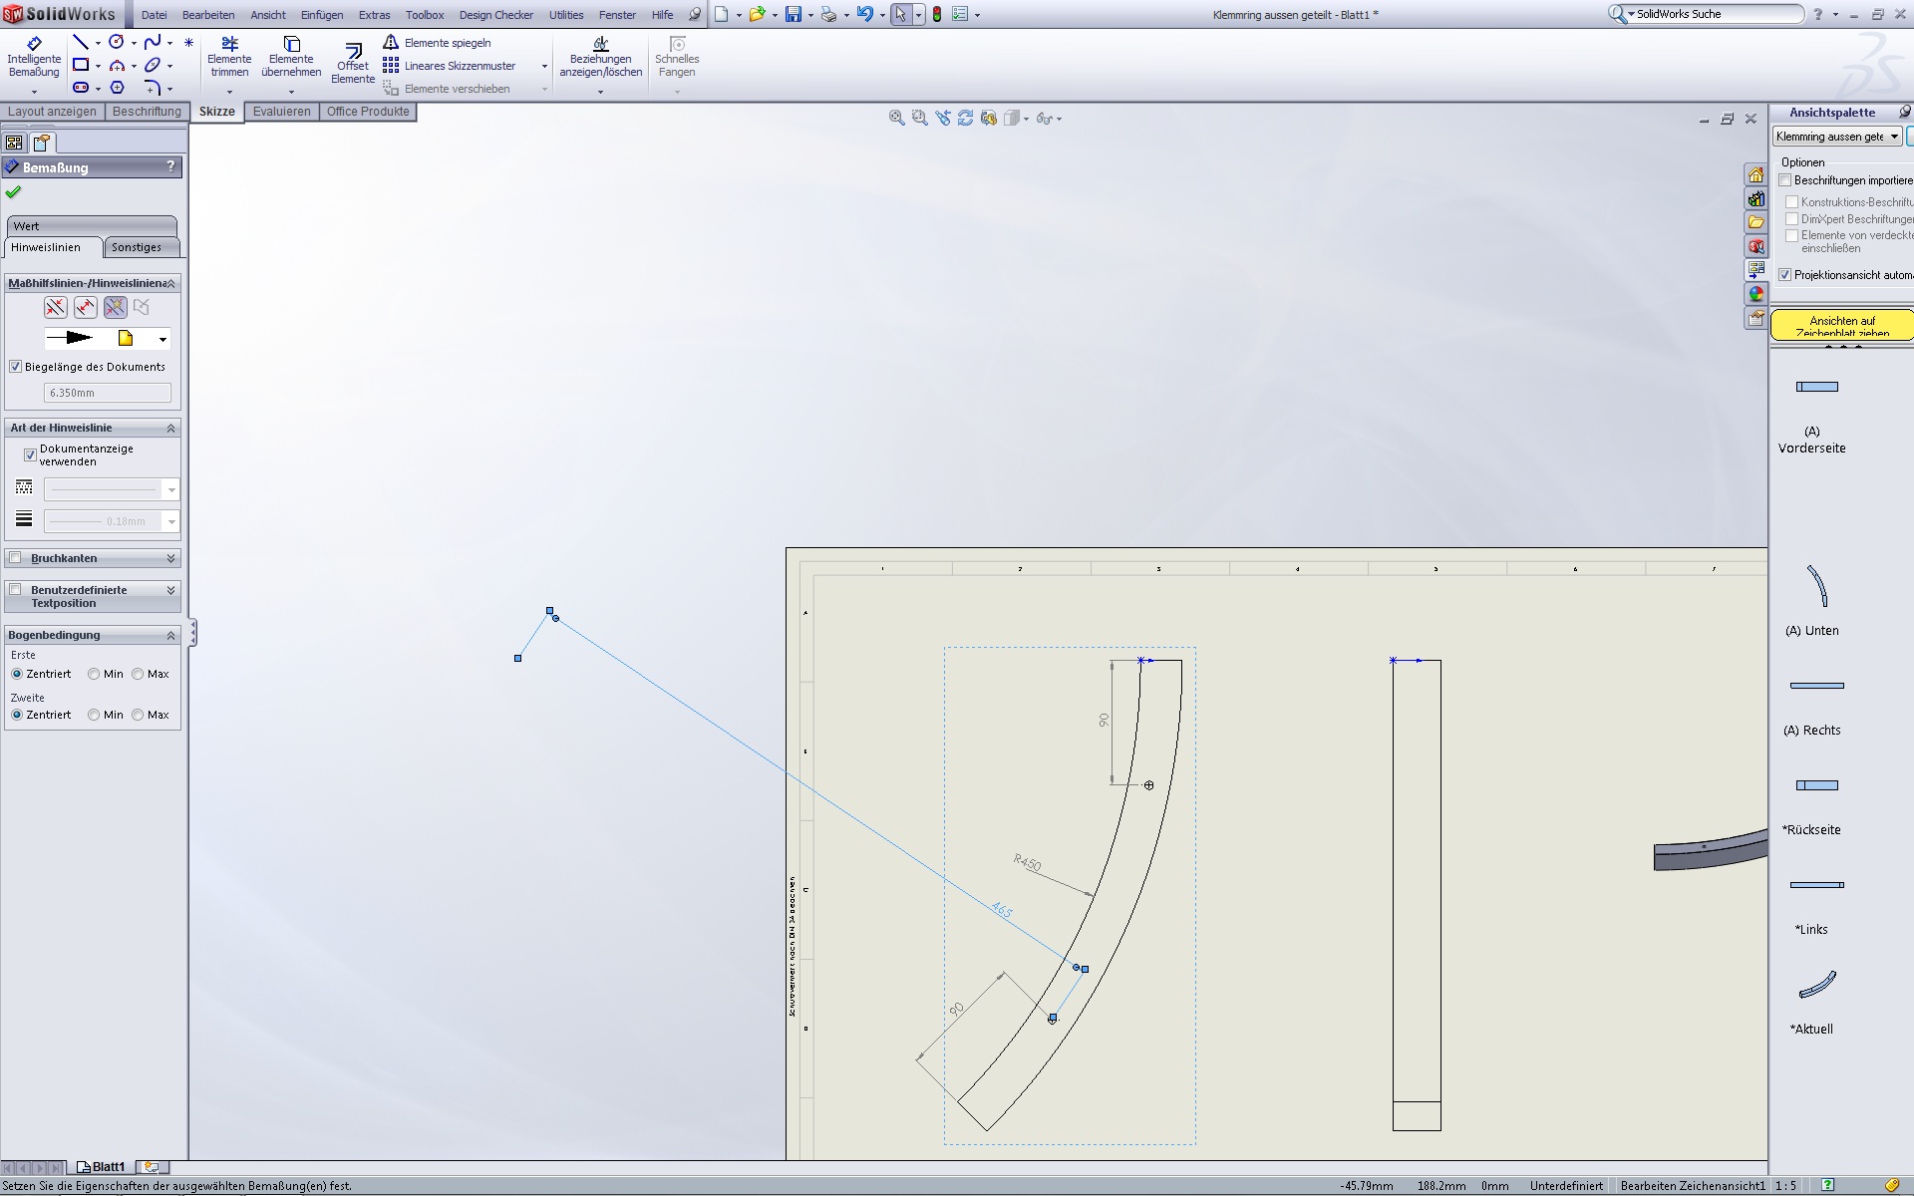Open Beziehungen anzeigen/löschen tool
The image size is (1914, 1196).
[x=600, y=57]
